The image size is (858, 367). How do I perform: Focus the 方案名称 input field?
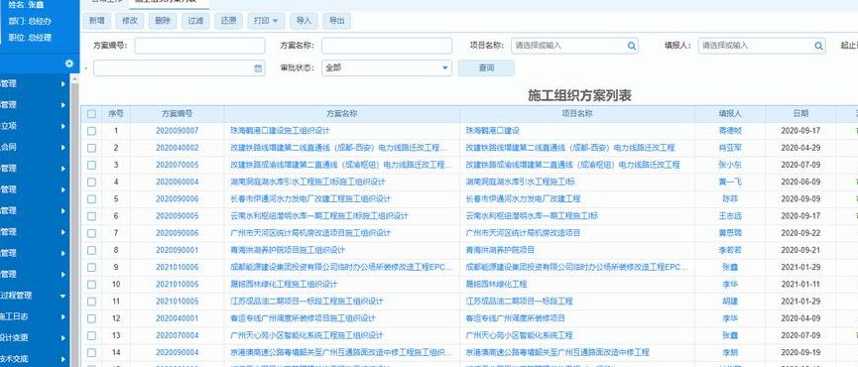tap(387, 46)
